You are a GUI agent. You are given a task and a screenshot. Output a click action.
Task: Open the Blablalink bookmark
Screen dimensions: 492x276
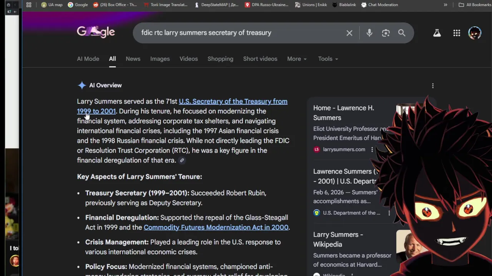click(x=344, y=5)
